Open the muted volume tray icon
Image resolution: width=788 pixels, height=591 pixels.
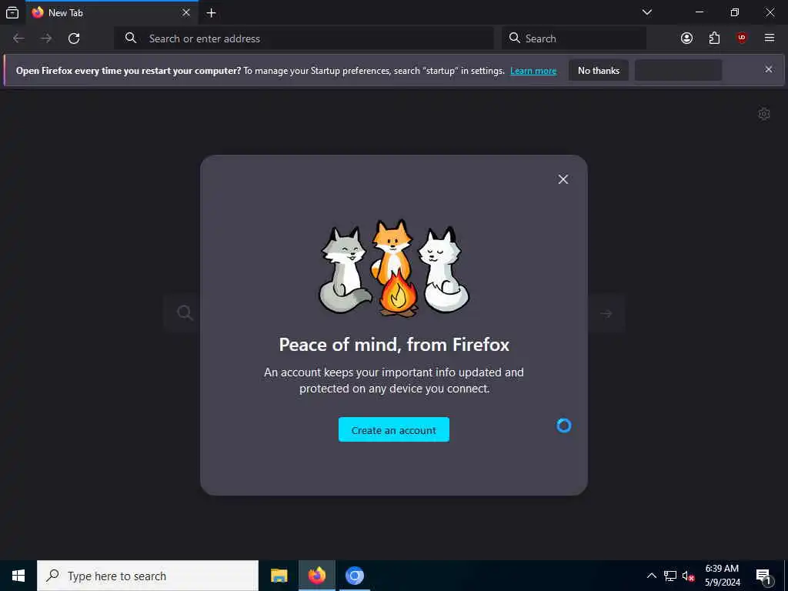coord(688,576)
